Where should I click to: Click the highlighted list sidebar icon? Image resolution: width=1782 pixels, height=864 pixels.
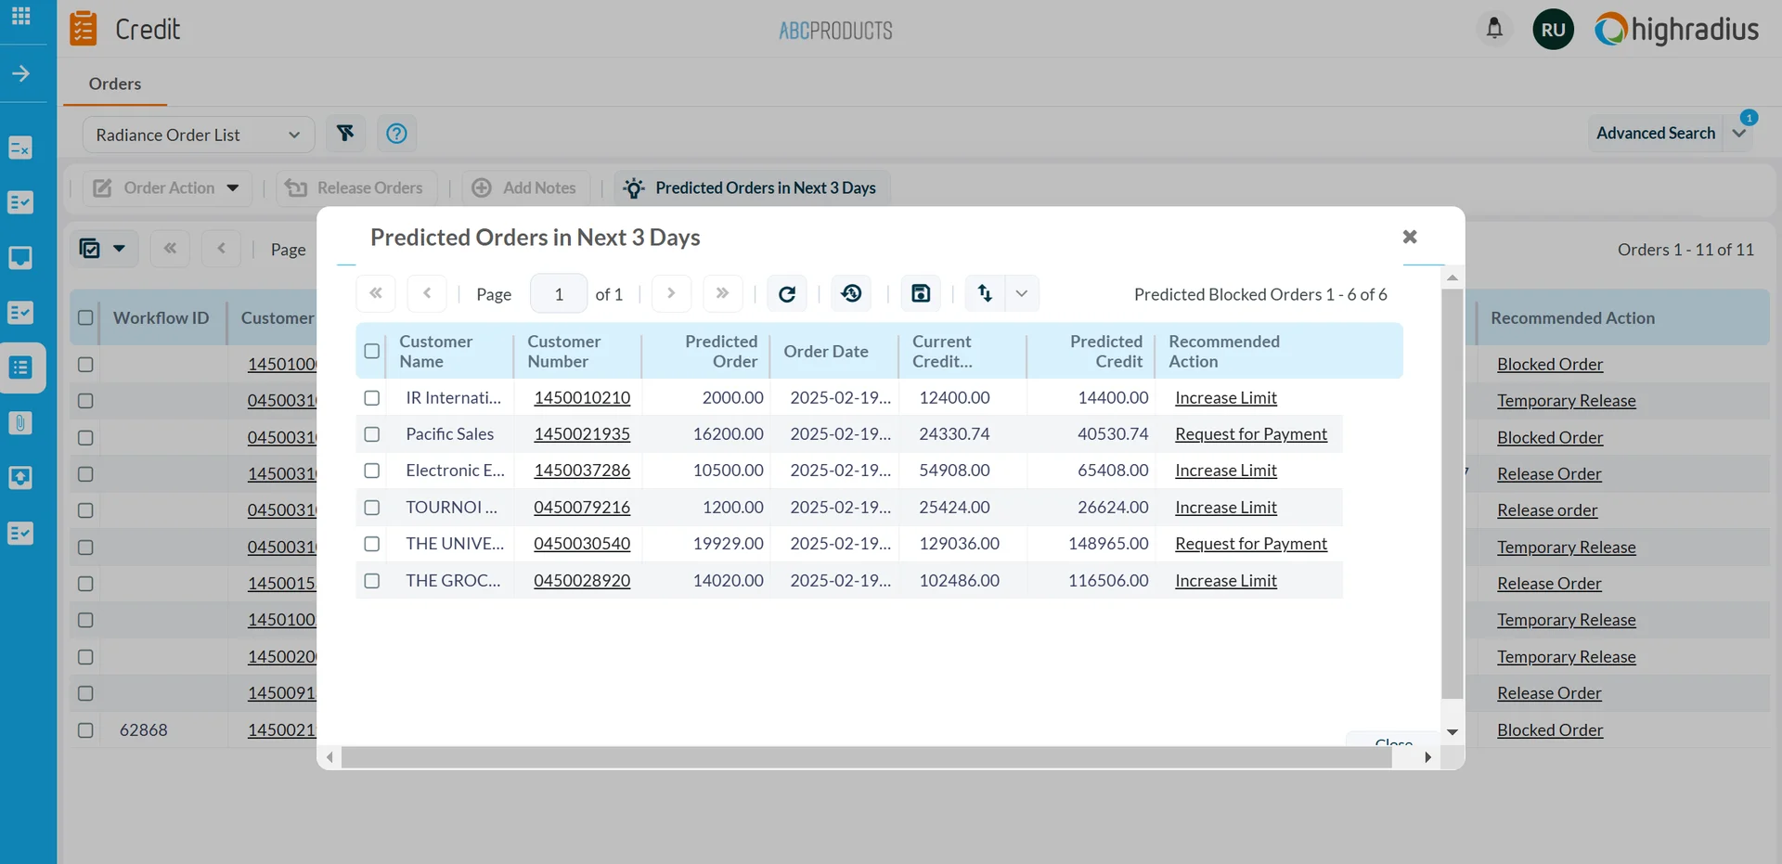click(20, 368)
